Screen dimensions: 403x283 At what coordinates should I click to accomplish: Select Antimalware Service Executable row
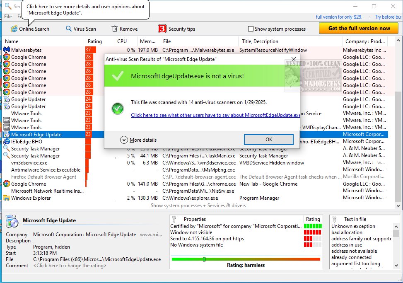tap(195, 169)
